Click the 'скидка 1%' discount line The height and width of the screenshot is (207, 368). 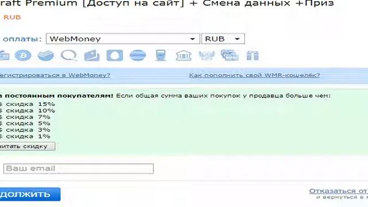tap(25, 136)
